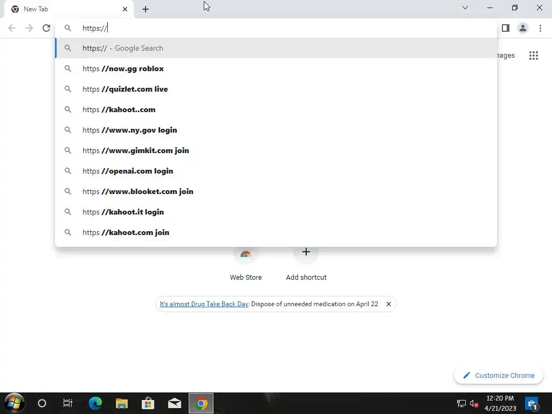Choose the '//www.gimkit.com join' suggestion
Screen dimensions: 552x414
coord(276,150)
